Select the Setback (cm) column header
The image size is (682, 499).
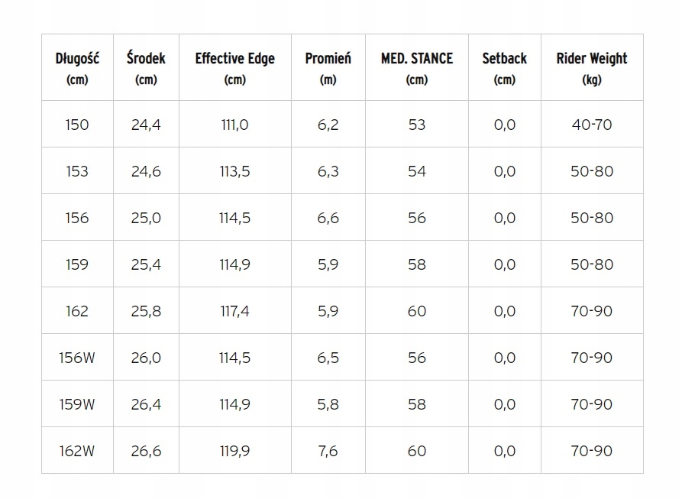pos(504,67)
